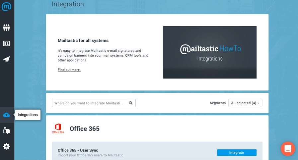Go to campaigns via paper plane icon

pos(7,59)
